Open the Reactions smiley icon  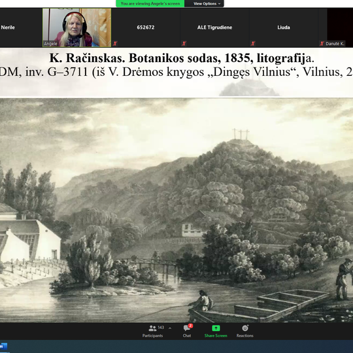coord(245,328)
